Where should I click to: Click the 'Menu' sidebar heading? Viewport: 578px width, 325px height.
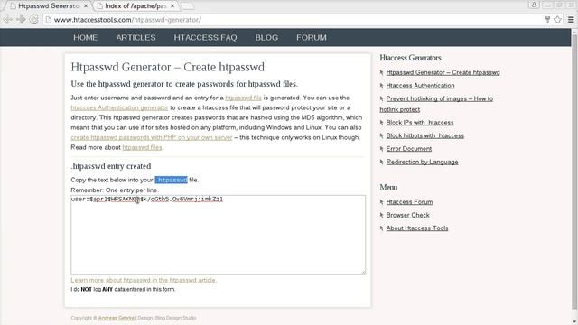pos(388,187)
